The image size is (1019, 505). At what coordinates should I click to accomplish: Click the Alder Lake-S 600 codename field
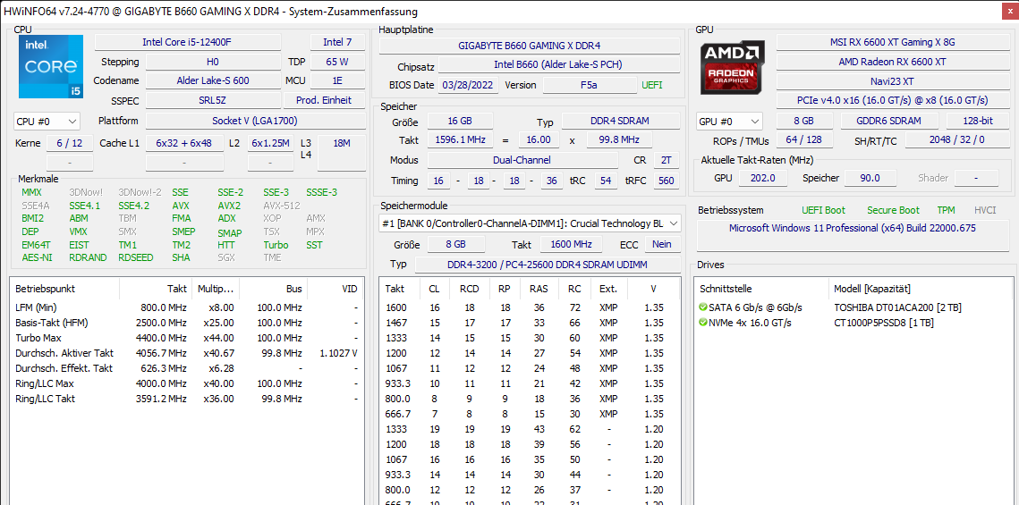(x=212, y=81)
